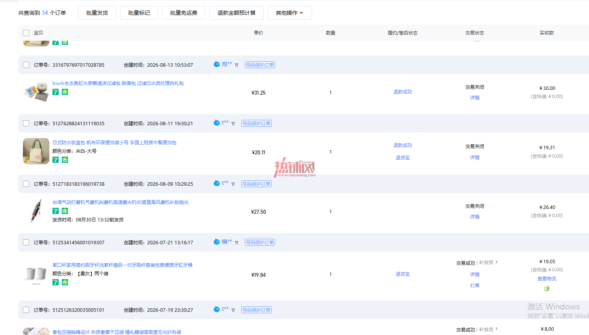Click filter icon beside buyer 镜**
The width and height of the screenshot is (589, 335).
[237, 243]
